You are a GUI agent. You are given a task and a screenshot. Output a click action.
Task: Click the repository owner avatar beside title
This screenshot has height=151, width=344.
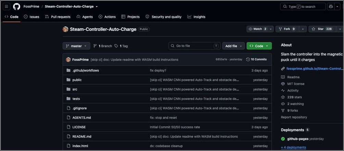[65, 29]
